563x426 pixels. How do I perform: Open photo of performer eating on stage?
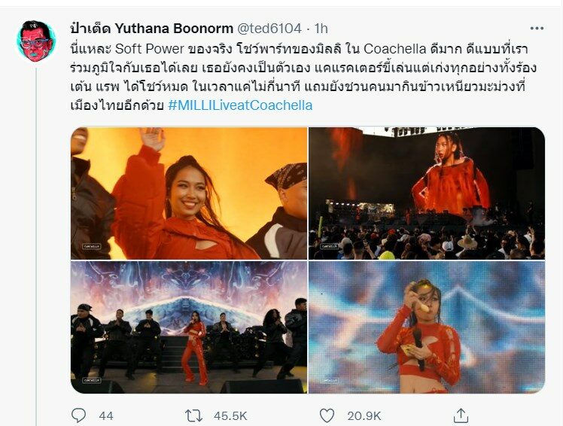[427, 327]
